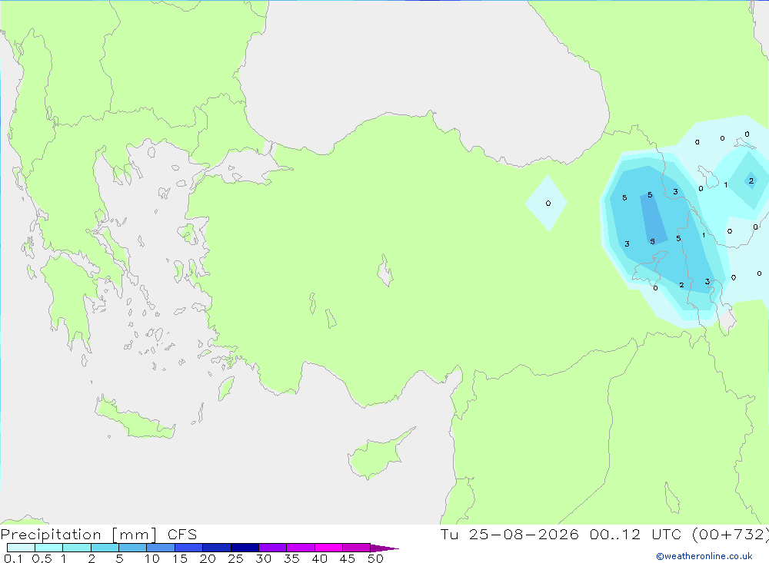Click the "0.1" legend scale label
Image resolution: width=769 pixels, height=563 pixels.
pos(13,558)
